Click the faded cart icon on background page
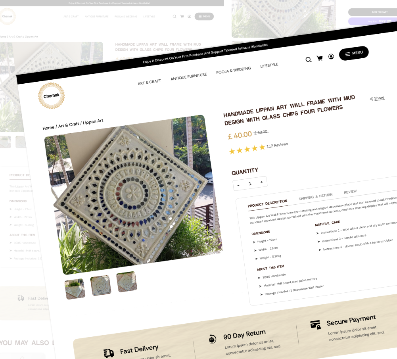The image size is (397, 359). point(182,16)
